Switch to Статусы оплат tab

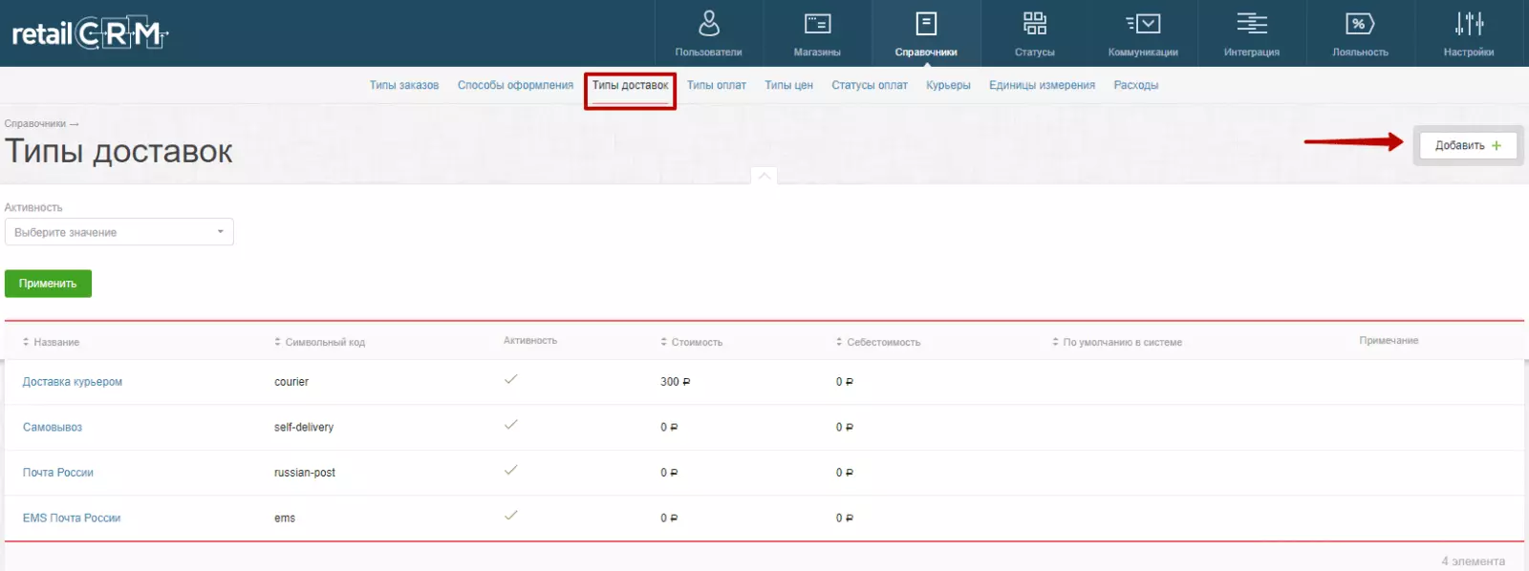869,85
